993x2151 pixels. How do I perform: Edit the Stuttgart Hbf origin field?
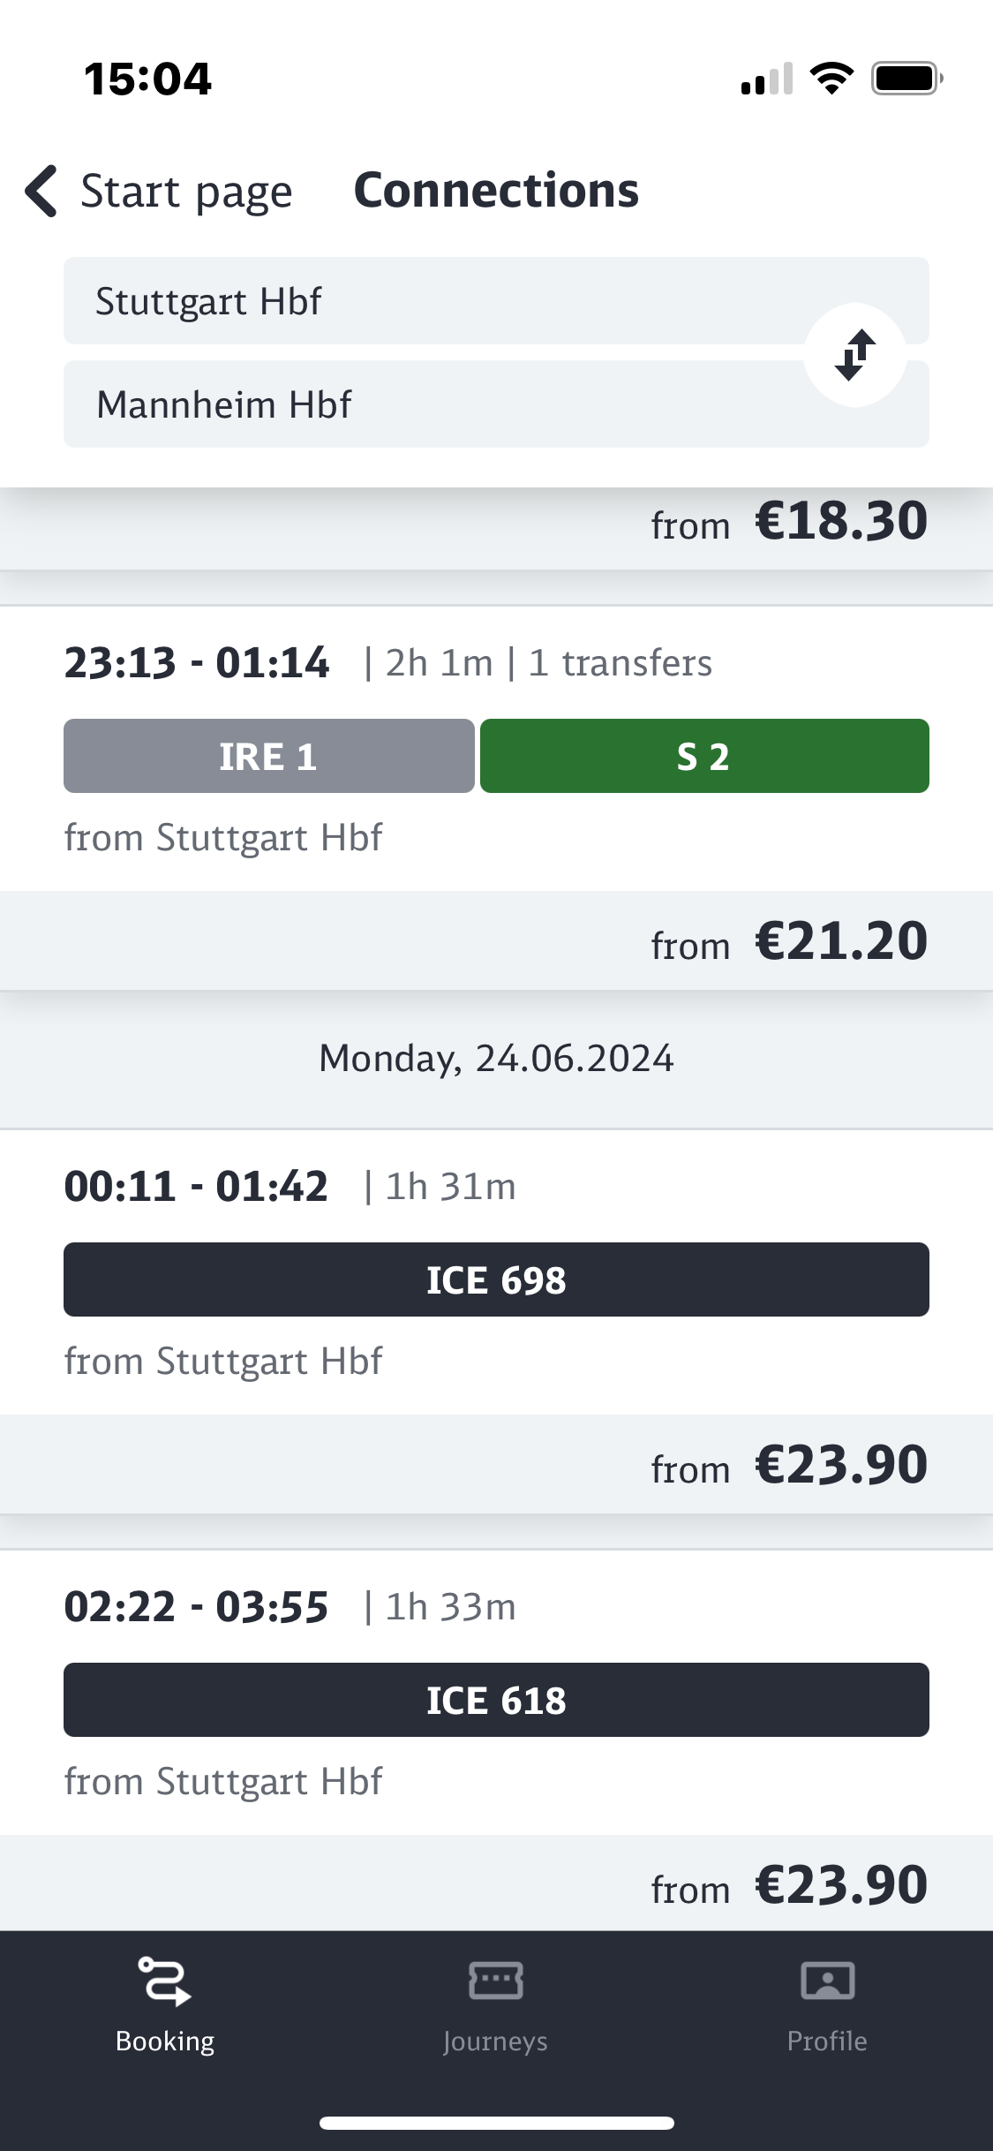(424, 301)
